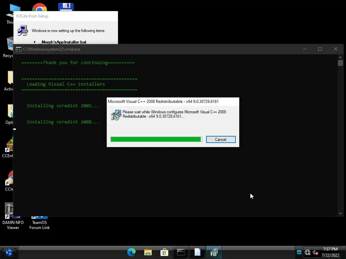346x259 pixels.
Task: Click the blank document taskbar button
Action: click(197, 252)
